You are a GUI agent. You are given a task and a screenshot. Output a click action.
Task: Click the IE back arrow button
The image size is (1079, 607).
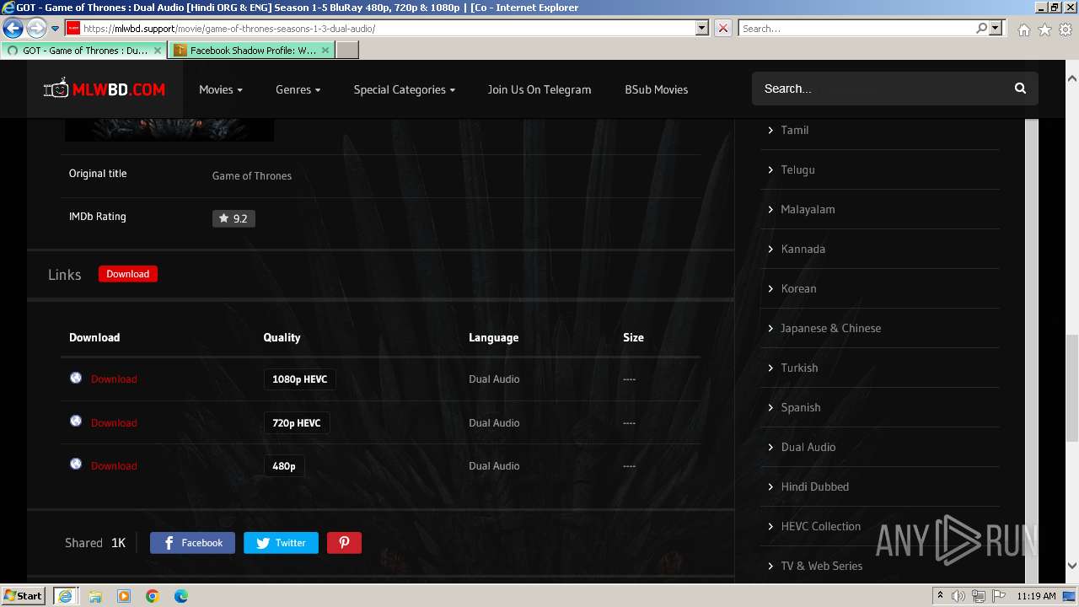pyautogui.click(x=13, y=29)
